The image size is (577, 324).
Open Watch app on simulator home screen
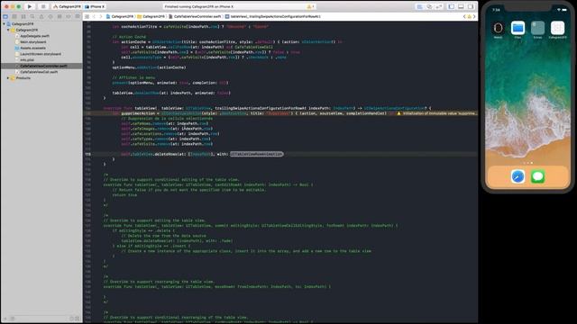pyautogui.click(x=498, y=28)
